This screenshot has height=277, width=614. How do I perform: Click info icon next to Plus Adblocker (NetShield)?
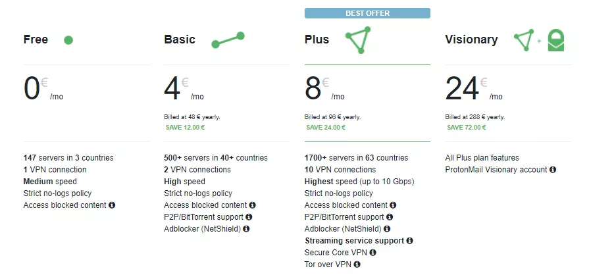387,229
